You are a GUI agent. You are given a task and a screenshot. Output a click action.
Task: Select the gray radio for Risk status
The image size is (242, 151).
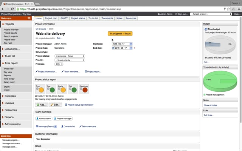(70, 89)
